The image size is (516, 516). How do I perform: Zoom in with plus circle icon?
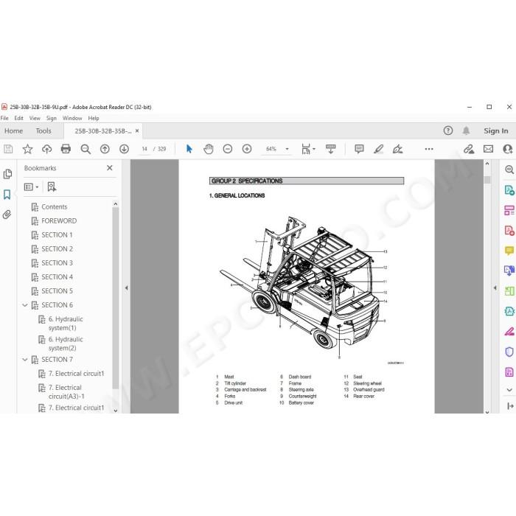click(x=247, y=149)
